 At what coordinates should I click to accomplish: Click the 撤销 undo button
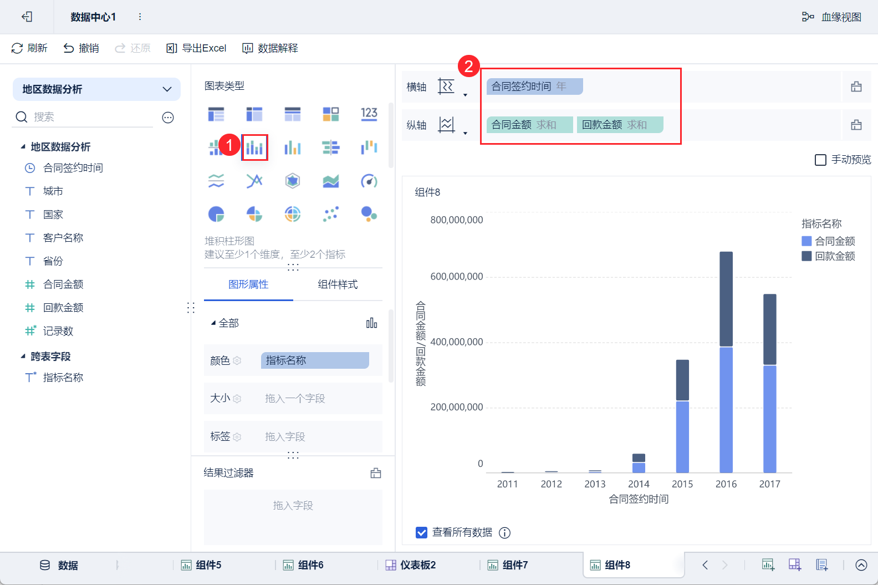coord(81,48)
